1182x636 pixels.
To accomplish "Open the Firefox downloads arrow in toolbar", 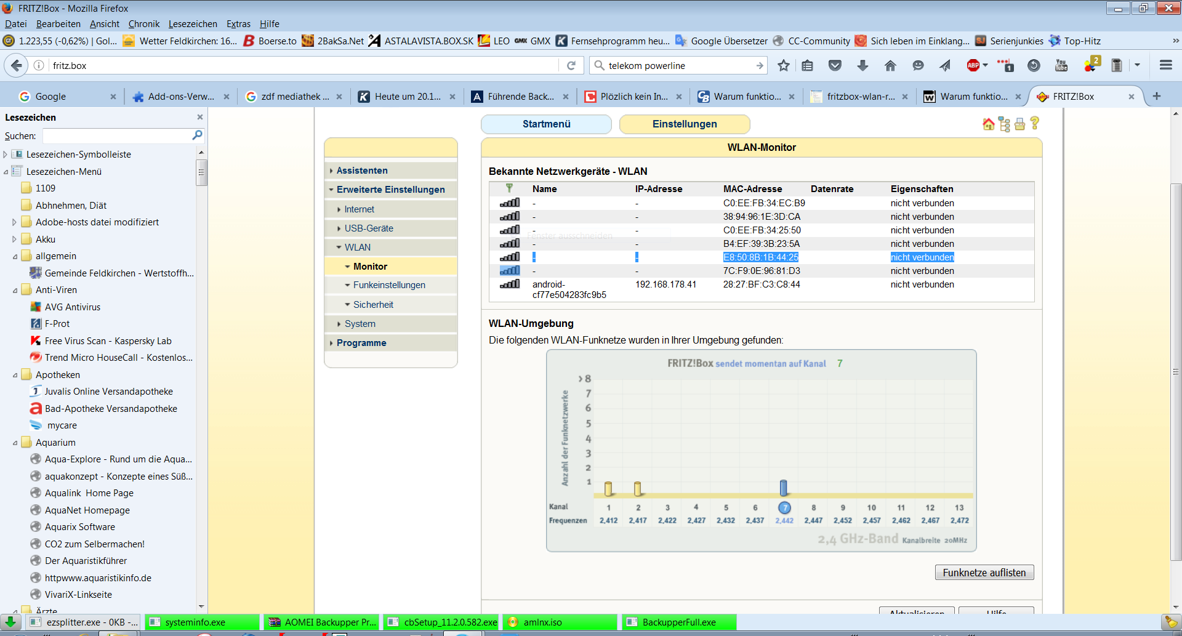I will [x=862, y=65].
